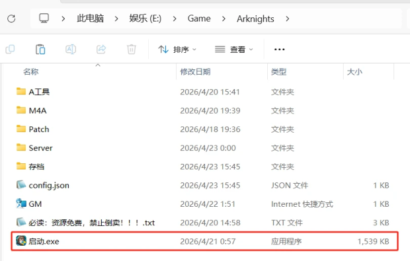The width and height of the screenshot is (410, 261).
Task: Open the 排序 sort dropdown
Action: click(177, 49)
